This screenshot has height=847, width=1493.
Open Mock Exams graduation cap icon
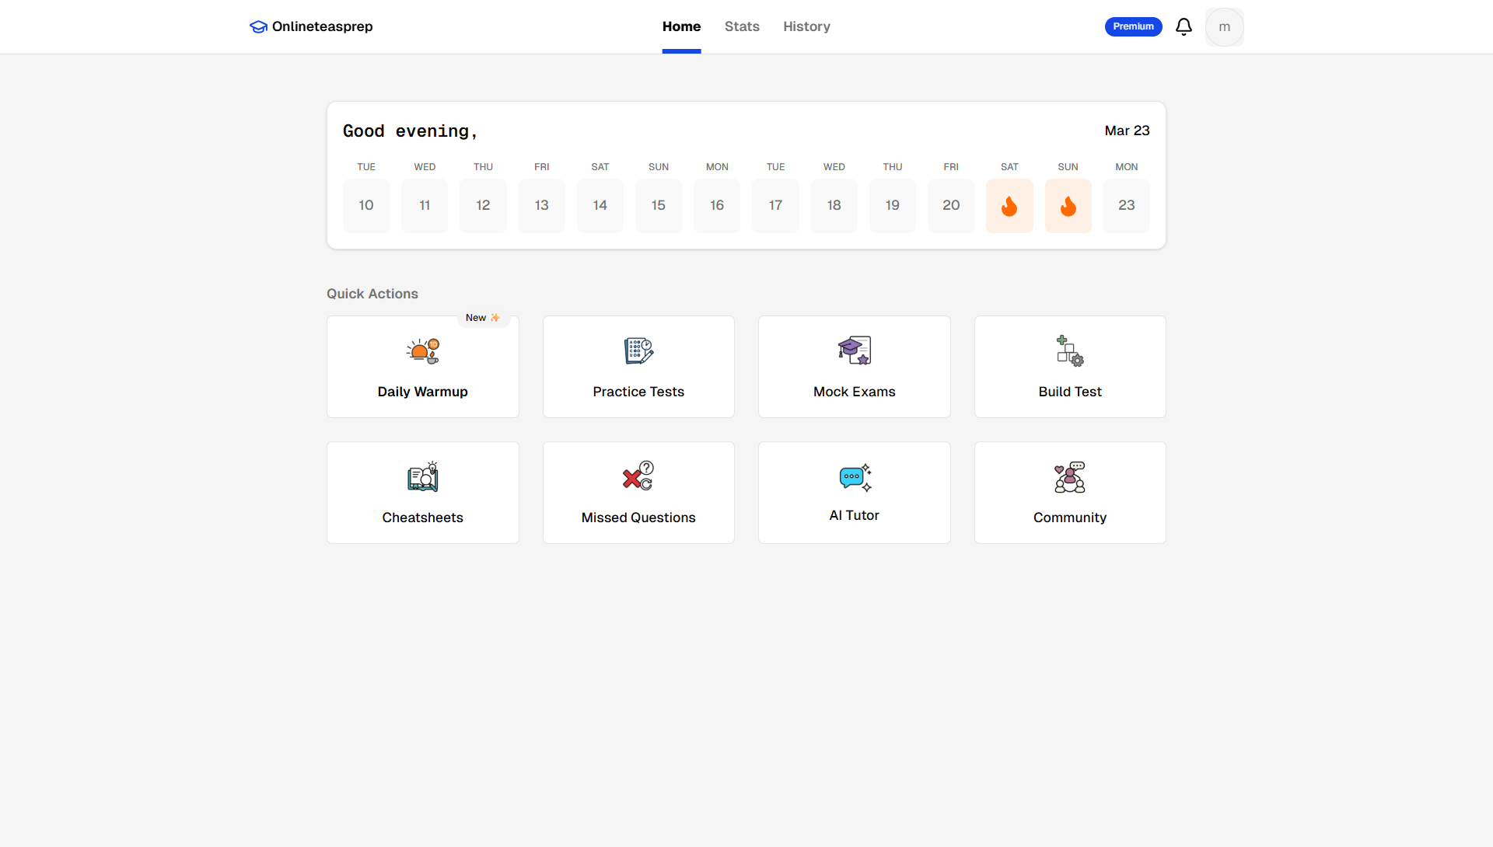pyautogui.click(x=854, y=351)
